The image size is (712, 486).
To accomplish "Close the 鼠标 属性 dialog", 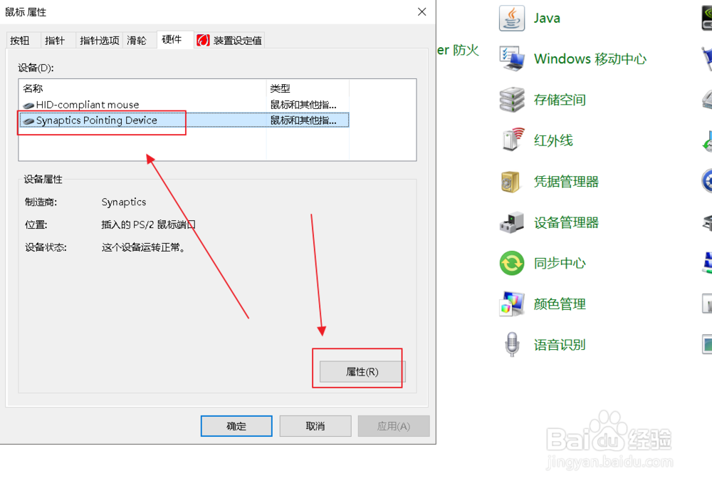I will (422, 12).
